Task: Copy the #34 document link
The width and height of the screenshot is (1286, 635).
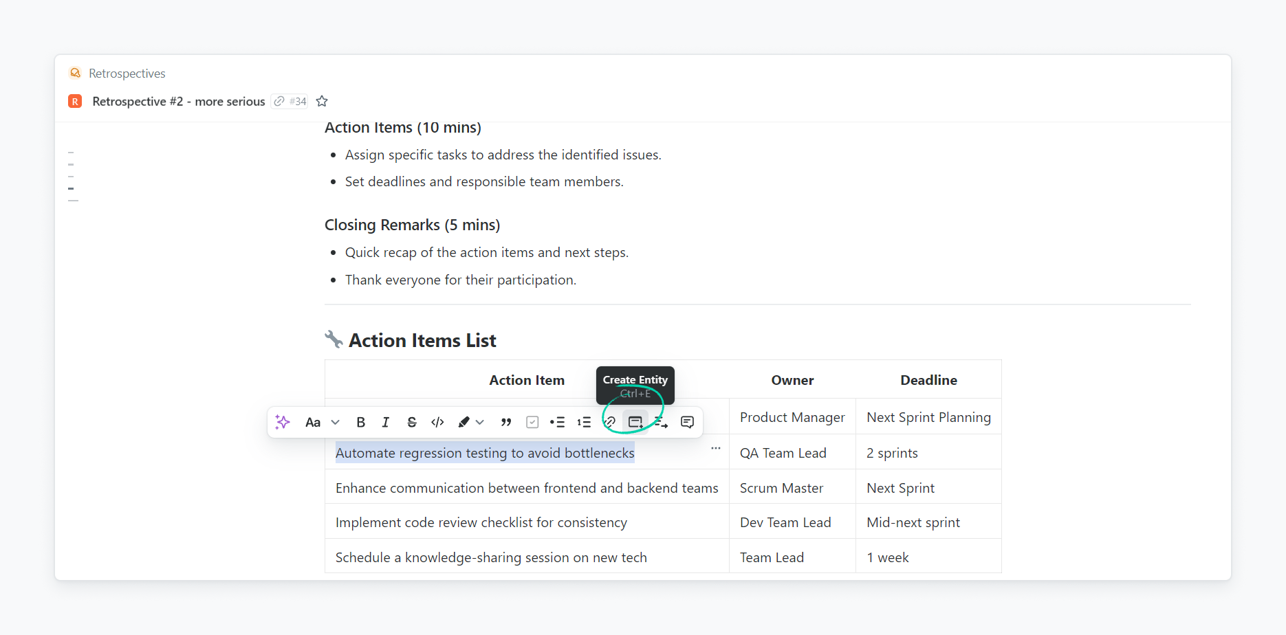Action: click(290, 102)
